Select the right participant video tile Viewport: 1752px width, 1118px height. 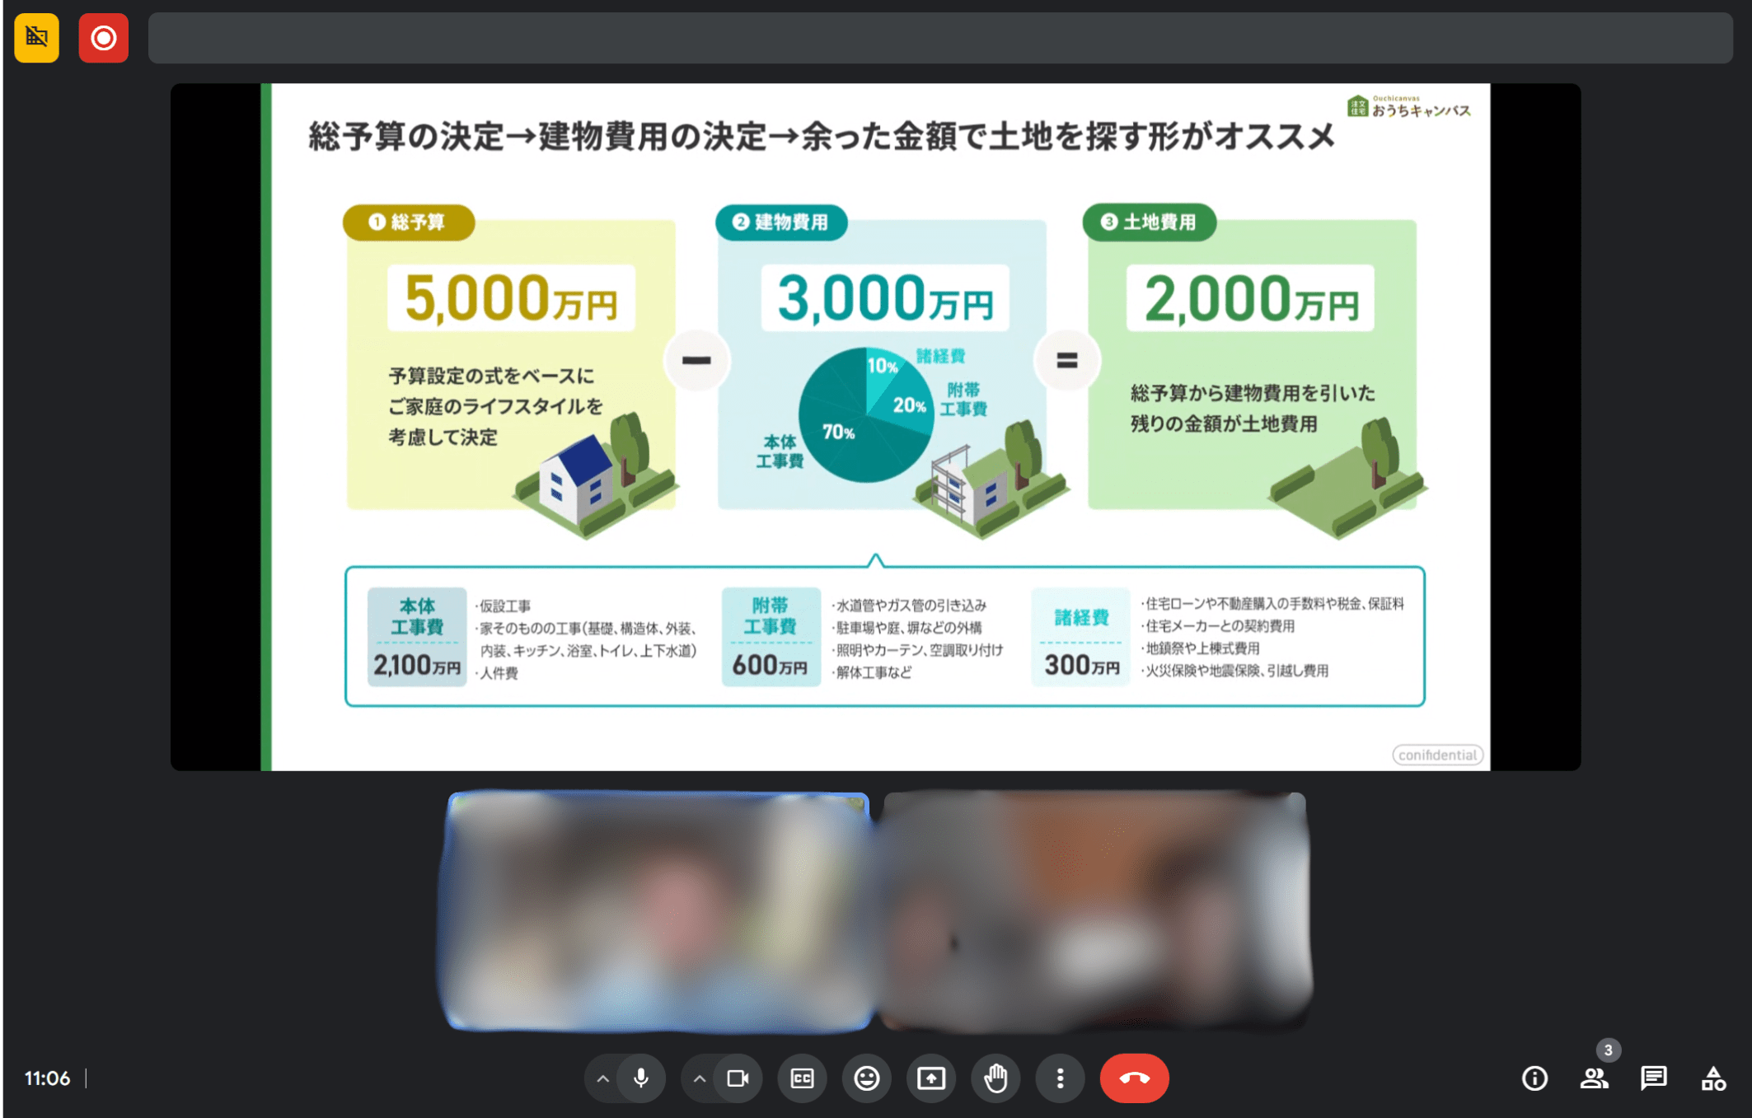click(1096, 910)
